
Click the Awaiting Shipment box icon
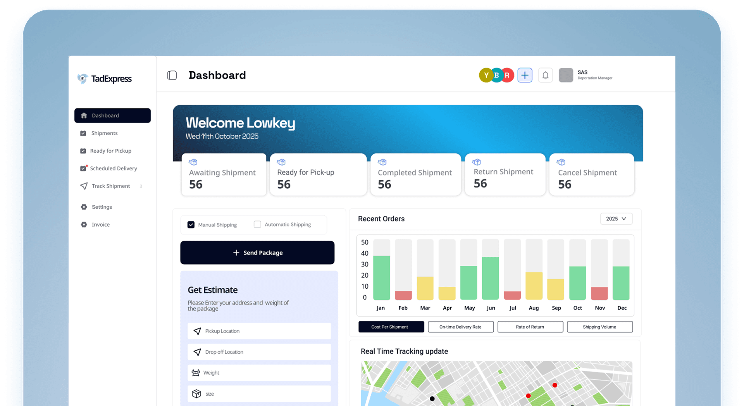tap(193, 162)
